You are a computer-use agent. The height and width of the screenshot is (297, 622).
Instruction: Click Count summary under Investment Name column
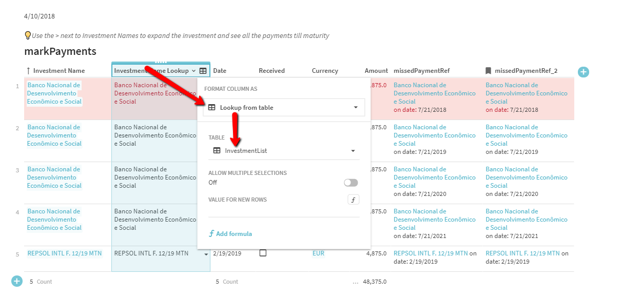(41, 282)
